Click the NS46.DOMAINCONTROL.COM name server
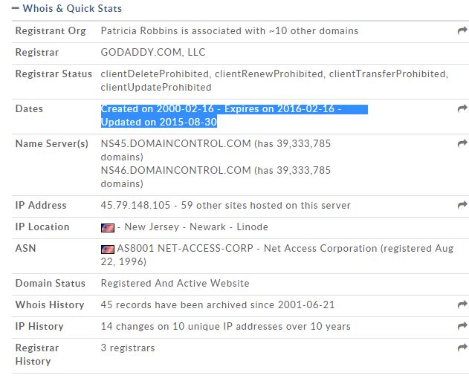This screenshot has width=469, height=378. [175, 170]
